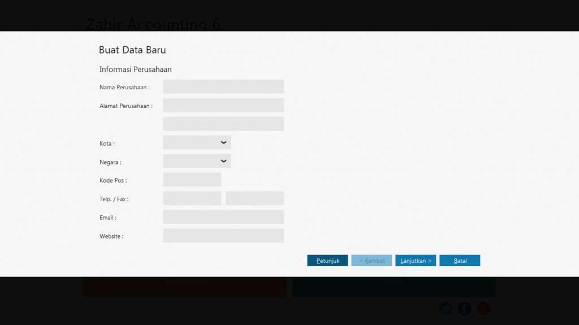The width and height of the screenshot is (579, 325).
Task: Click the Twitter icon
Action: pos(446,309)
